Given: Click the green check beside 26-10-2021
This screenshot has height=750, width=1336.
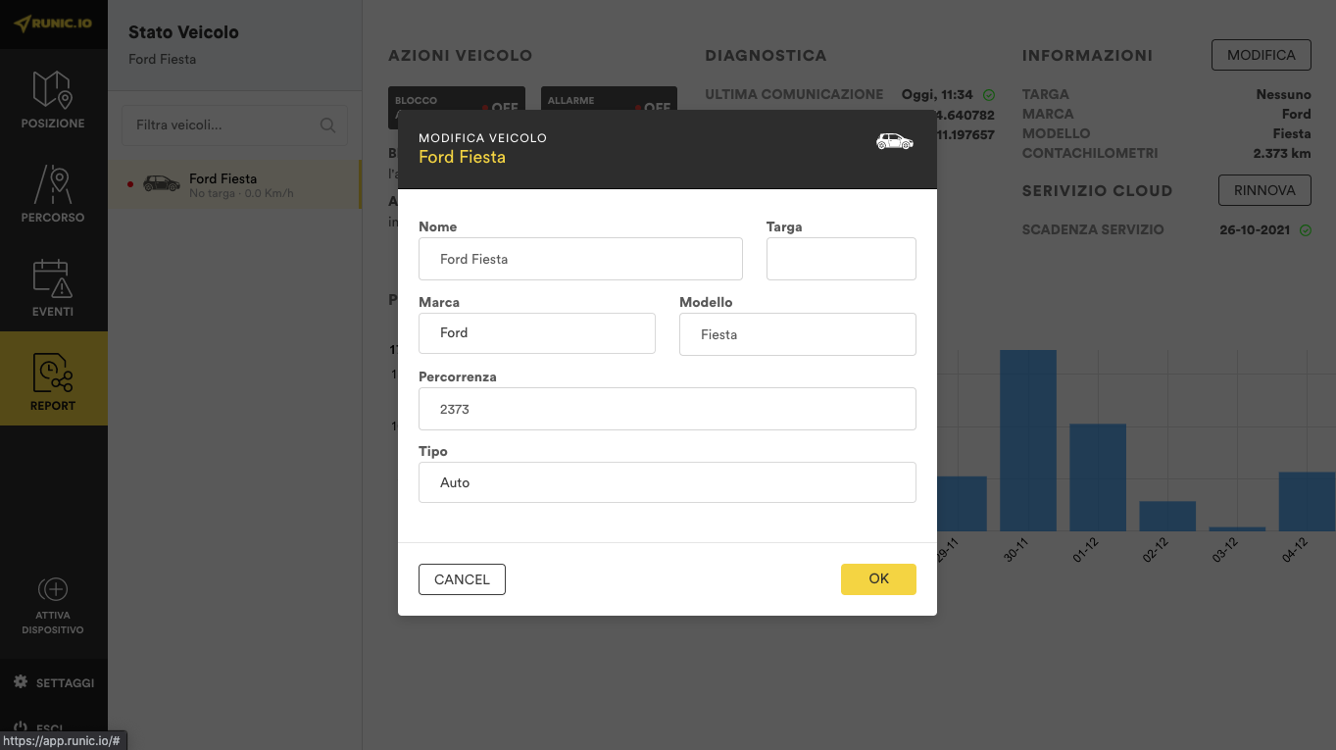Looking at the screenshot, I should (x=1306, y=230).
